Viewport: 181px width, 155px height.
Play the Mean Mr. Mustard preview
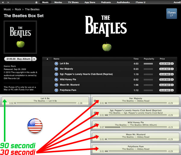[56, 85]
